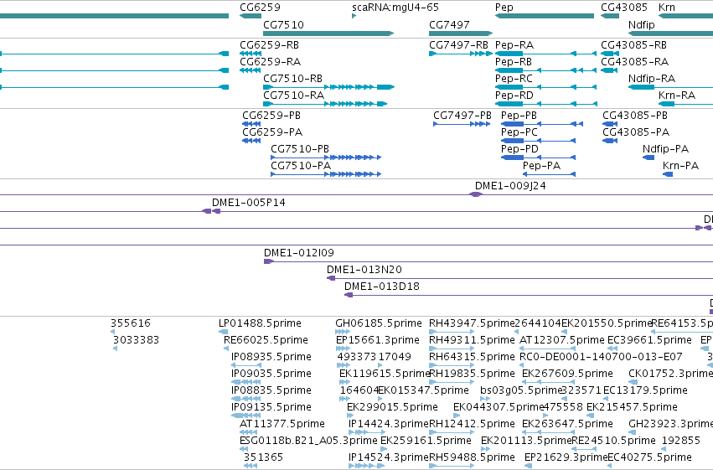This screenshot has height=470, width=713.
Task: Select the CG7510-PB protein label
Action: (x=300, y=149)
